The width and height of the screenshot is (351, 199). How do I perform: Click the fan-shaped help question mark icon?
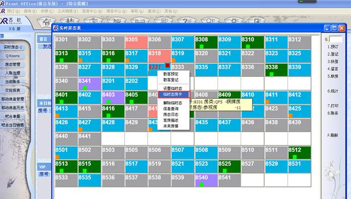(x=185, y=20)
